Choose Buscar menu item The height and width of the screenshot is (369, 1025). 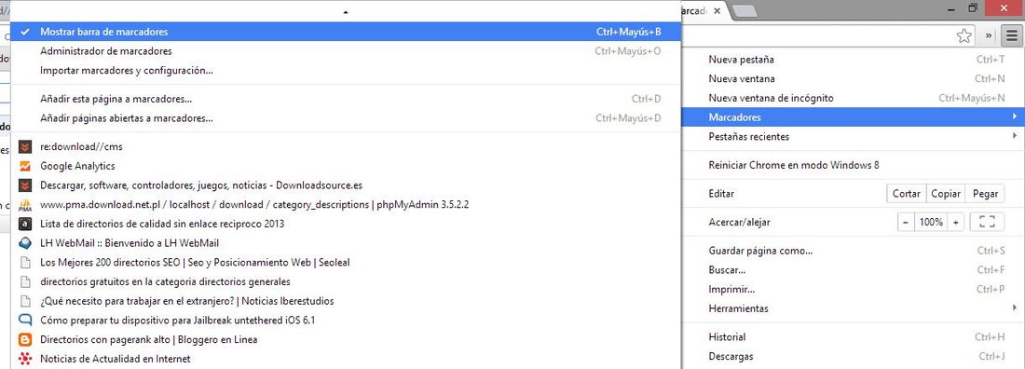pyautogui.click(x=853, y=269)
